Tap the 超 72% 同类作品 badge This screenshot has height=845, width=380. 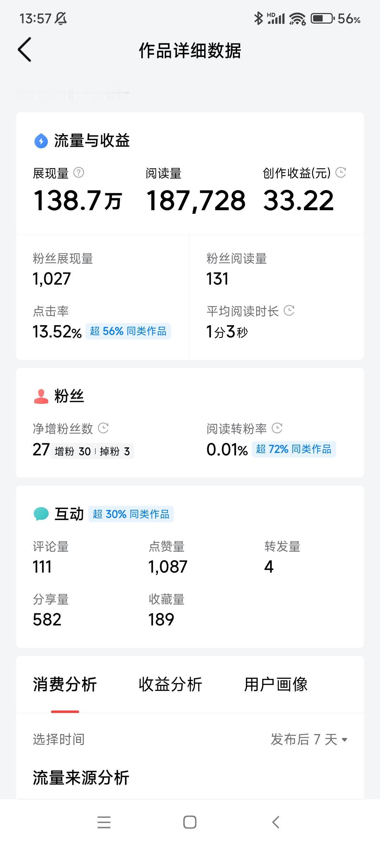pos(294,449)
